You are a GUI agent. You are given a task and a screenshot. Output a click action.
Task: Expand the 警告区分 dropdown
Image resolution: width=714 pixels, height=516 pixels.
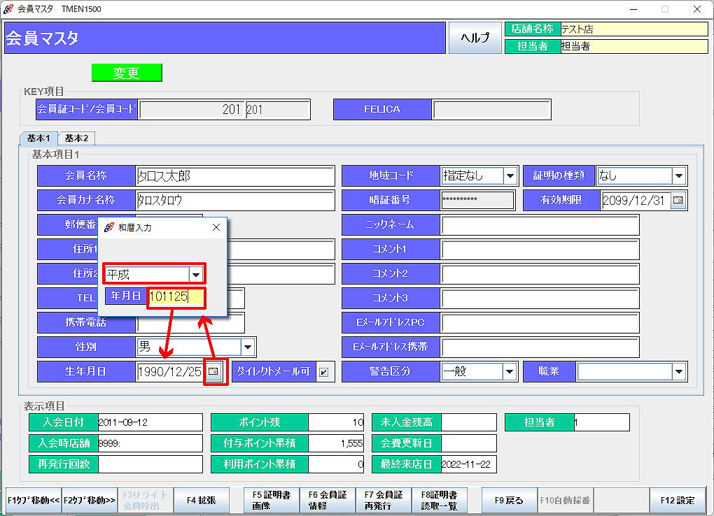(510, 372)
